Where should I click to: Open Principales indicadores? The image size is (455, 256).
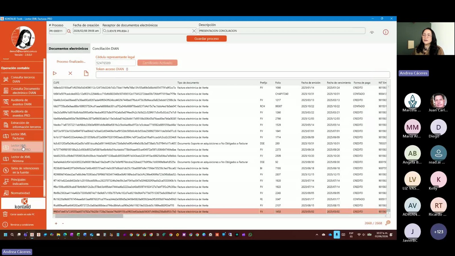pyautogui.click(x=22, y=182)
